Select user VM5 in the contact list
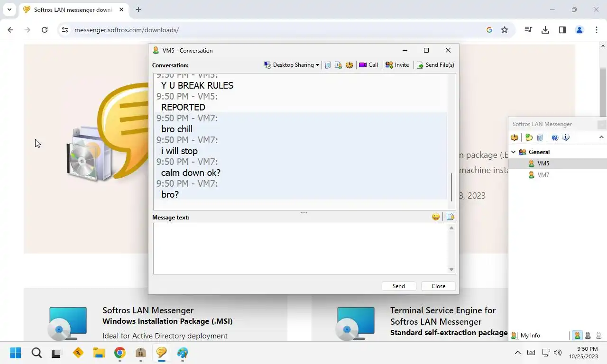607x364 pixels. point(558,164)
